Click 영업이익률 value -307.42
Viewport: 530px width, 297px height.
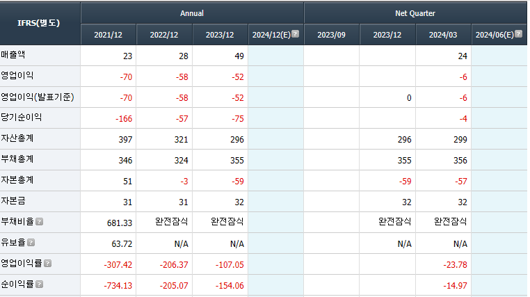[118, 265]
